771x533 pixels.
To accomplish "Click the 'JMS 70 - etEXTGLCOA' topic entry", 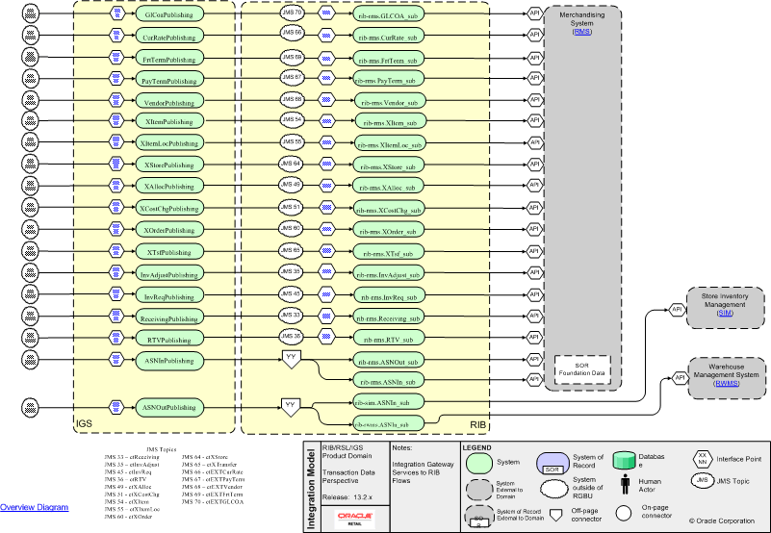I will (x=213, y=501).
